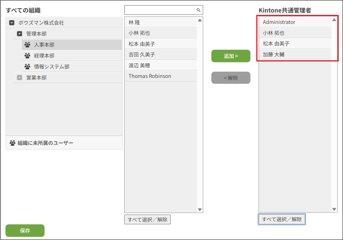This screenshot has width=343, height=240.
Task: Click the < 解除 button
Action: [x=231, y=78]
